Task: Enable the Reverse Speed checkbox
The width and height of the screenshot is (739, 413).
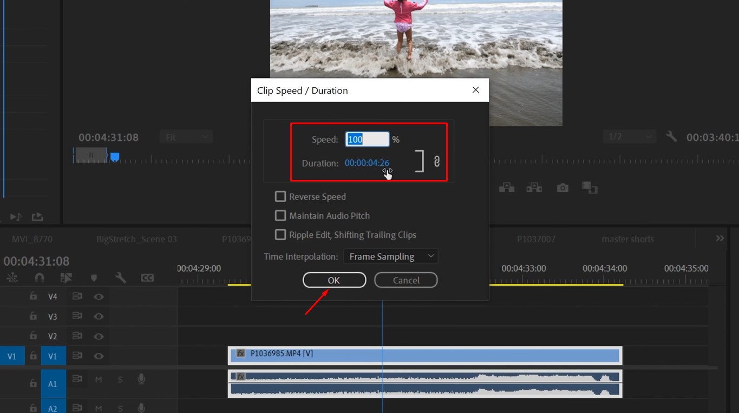Action: pyautogui.click(x=280, y=196)
